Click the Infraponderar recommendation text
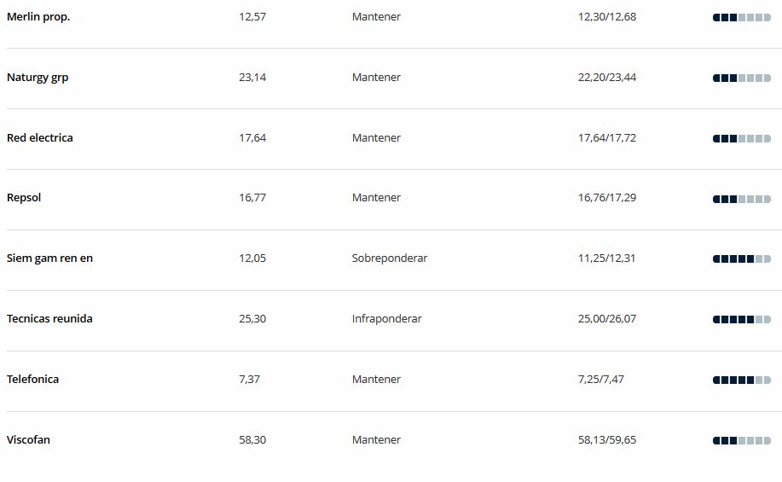782x482 pixels. (x=386, y=319)
